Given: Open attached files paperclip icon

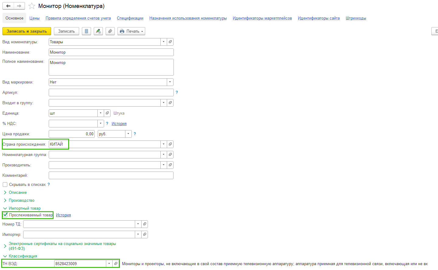Looking at the screenshot, I should coord(110,31).
